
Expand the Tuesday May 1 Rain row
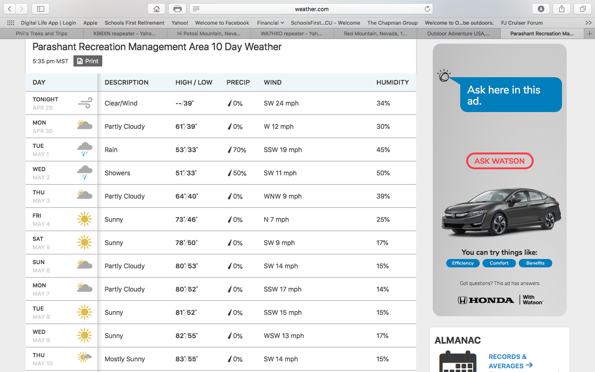(x=220, y=150)
